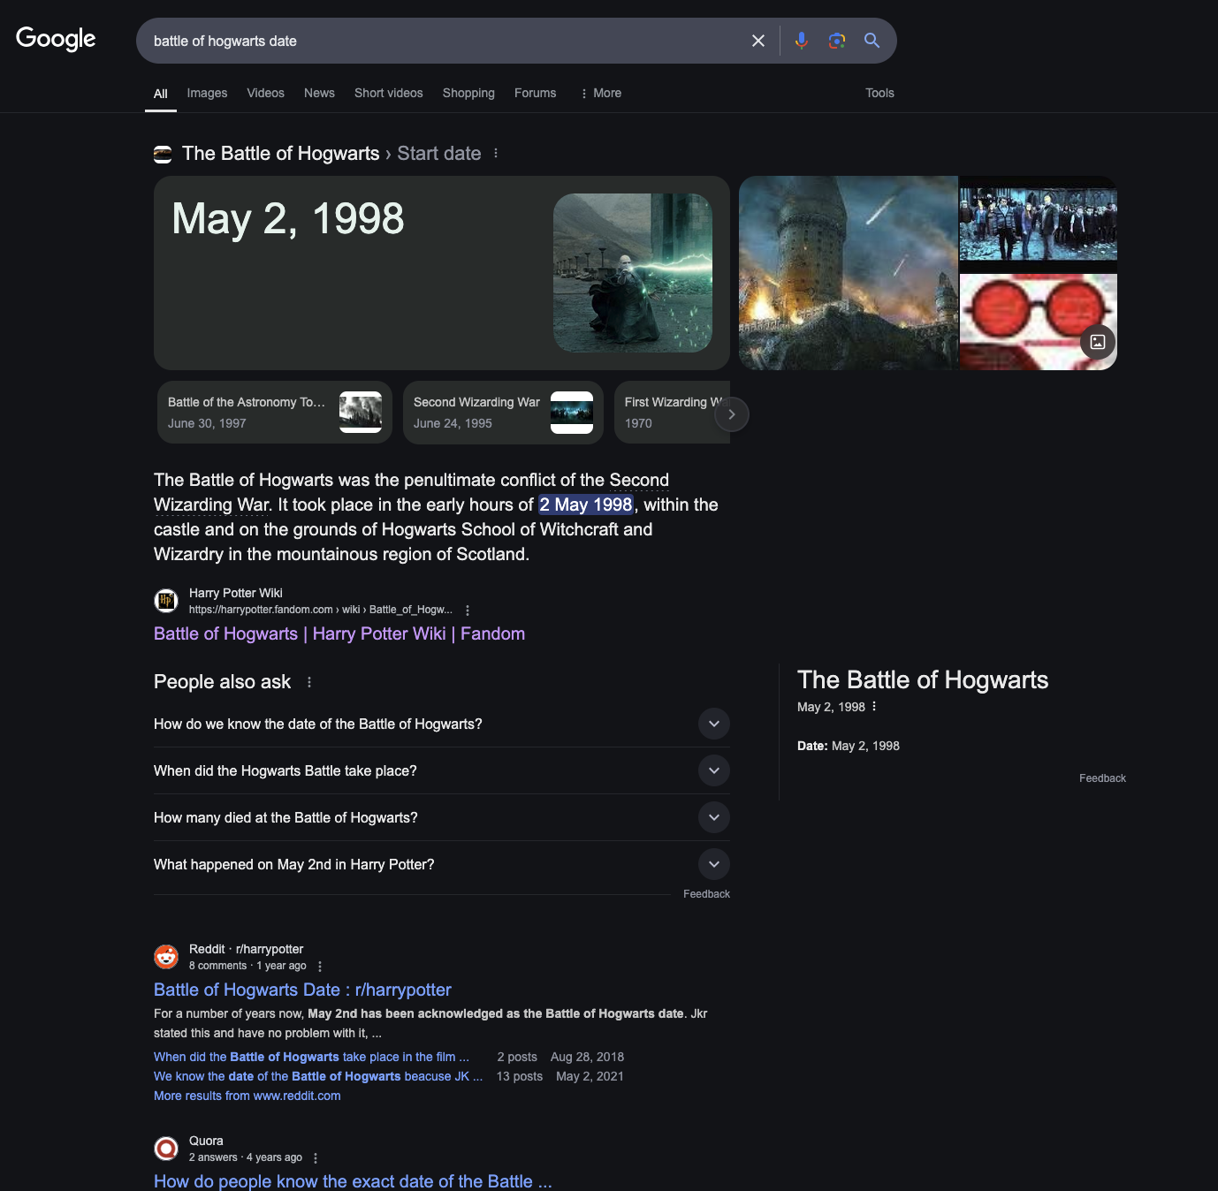Open Google Lens image search icon
This screenshot has width=1218, height=1191.
click(837, 41)
